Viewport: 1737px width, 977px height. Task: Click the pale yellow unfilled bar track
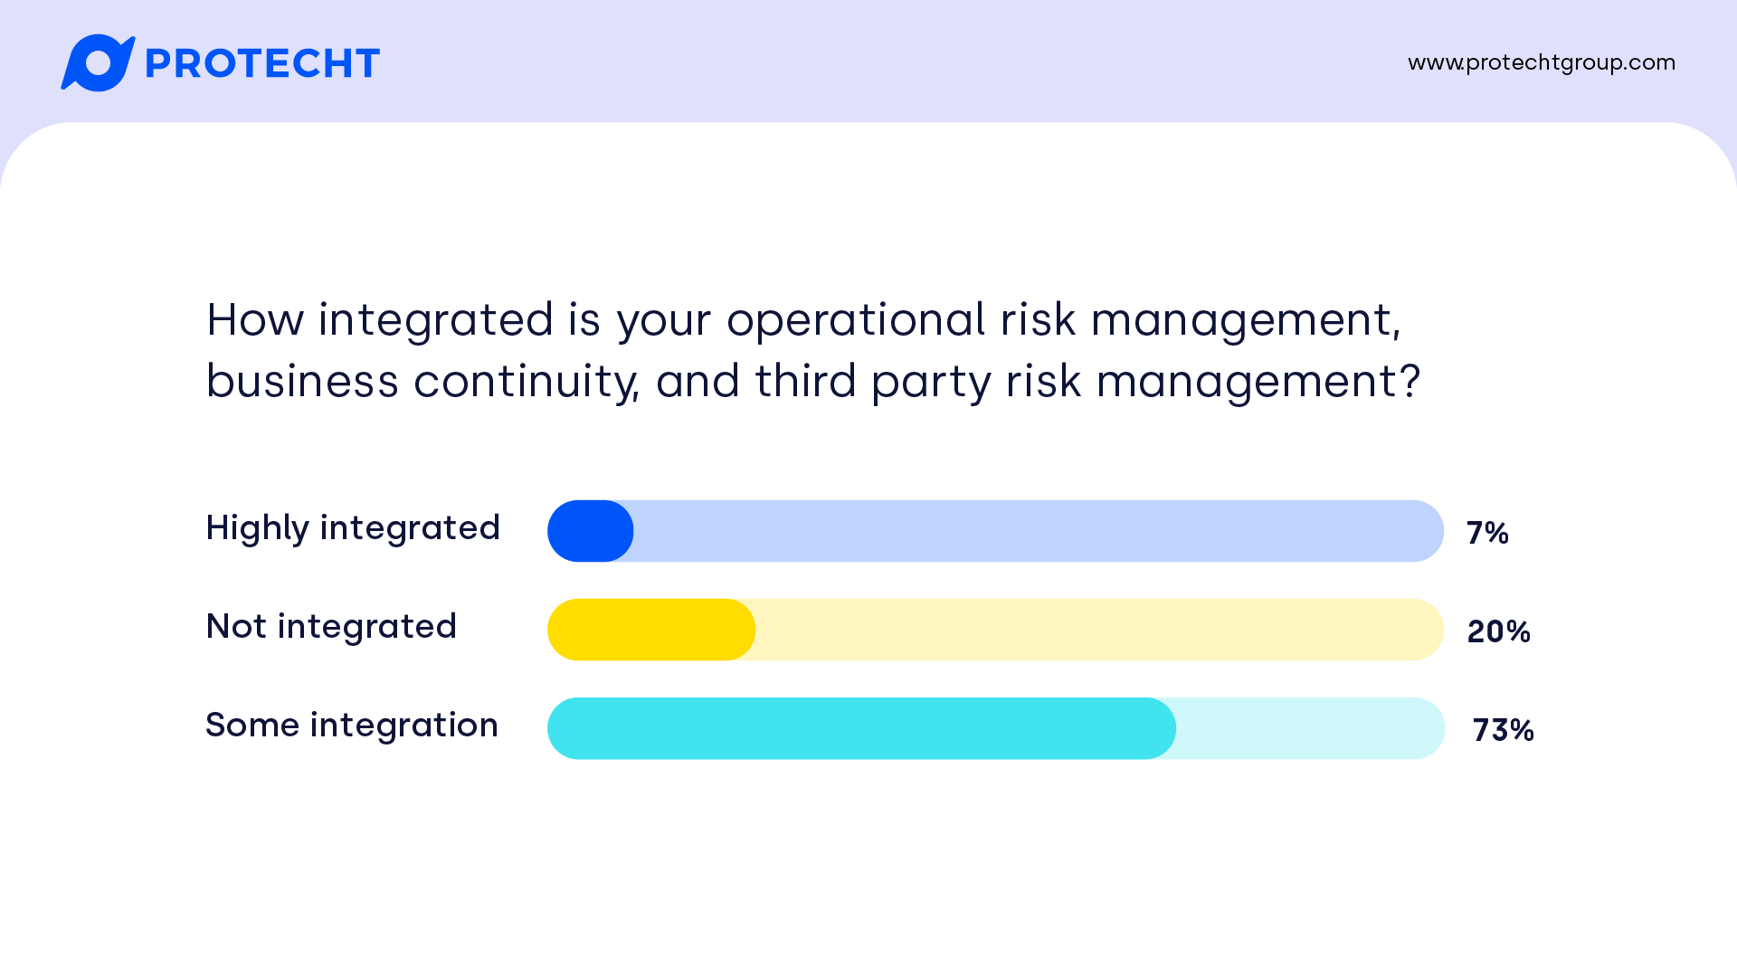pyautogui.click(x=1098, y=630)
